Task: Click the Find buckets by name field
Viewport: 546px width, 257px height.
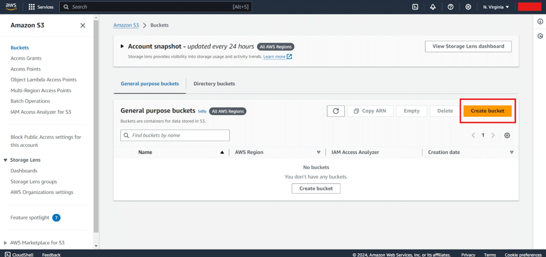Action: [x=175, y=135]
